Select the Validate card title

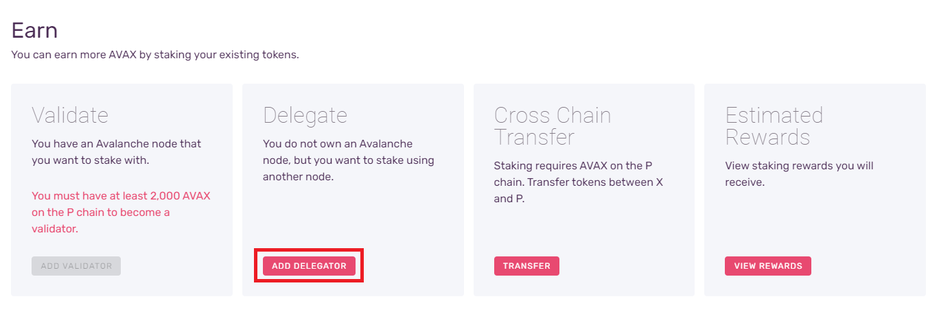70,115
